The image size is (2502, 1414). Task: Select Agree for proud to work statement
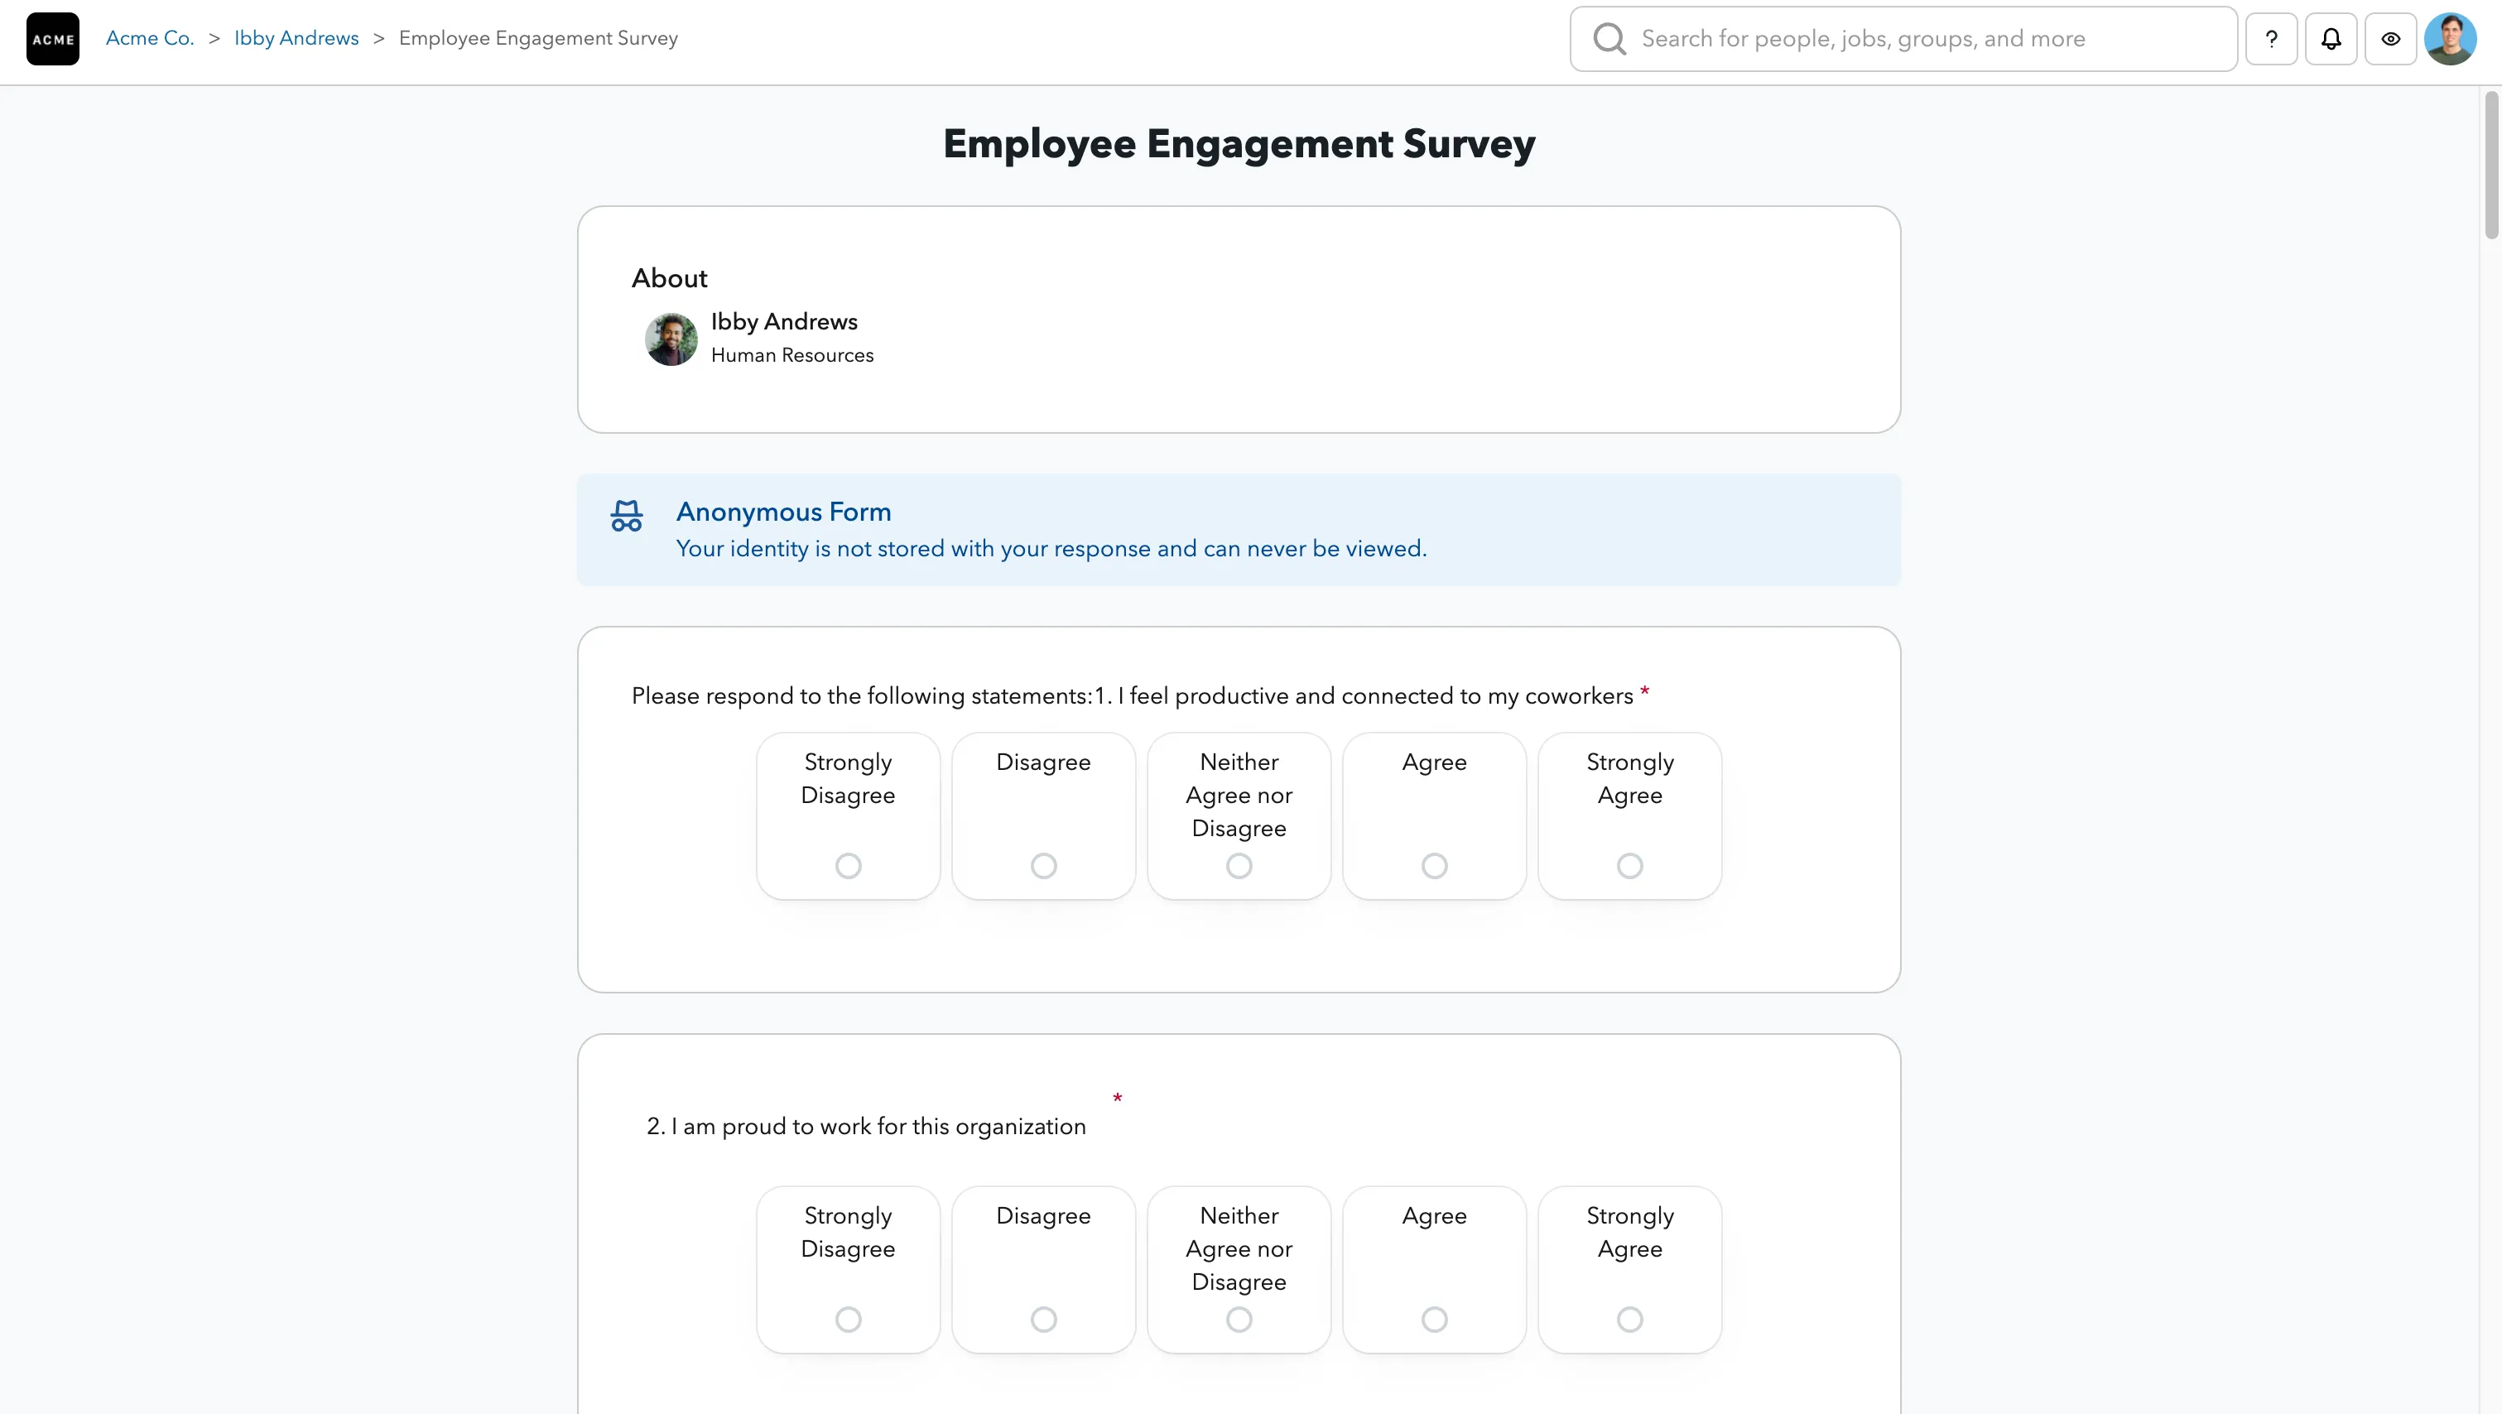[1434, 1269]
